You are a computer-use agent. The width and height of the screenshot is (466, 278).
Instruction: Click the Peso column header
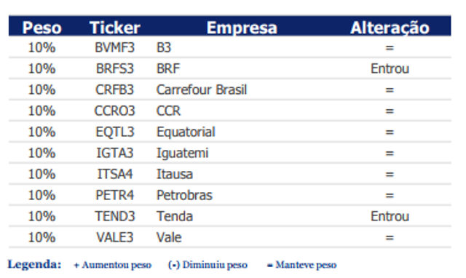coord(42,28)
